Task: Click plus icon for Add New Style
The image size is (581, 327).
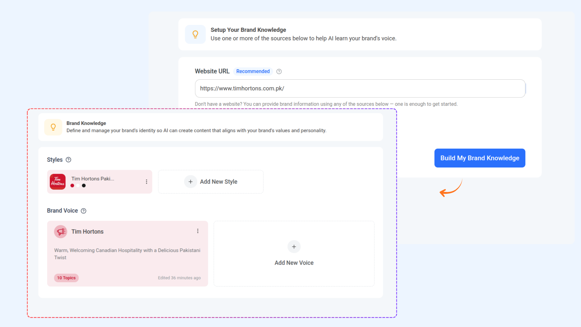Action: coord(190,182)
